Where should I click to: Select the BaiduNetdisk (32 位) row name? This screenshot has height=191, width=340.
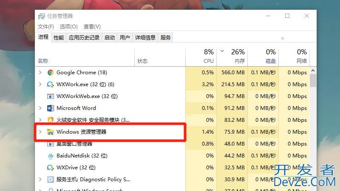(x=82, y=156)
